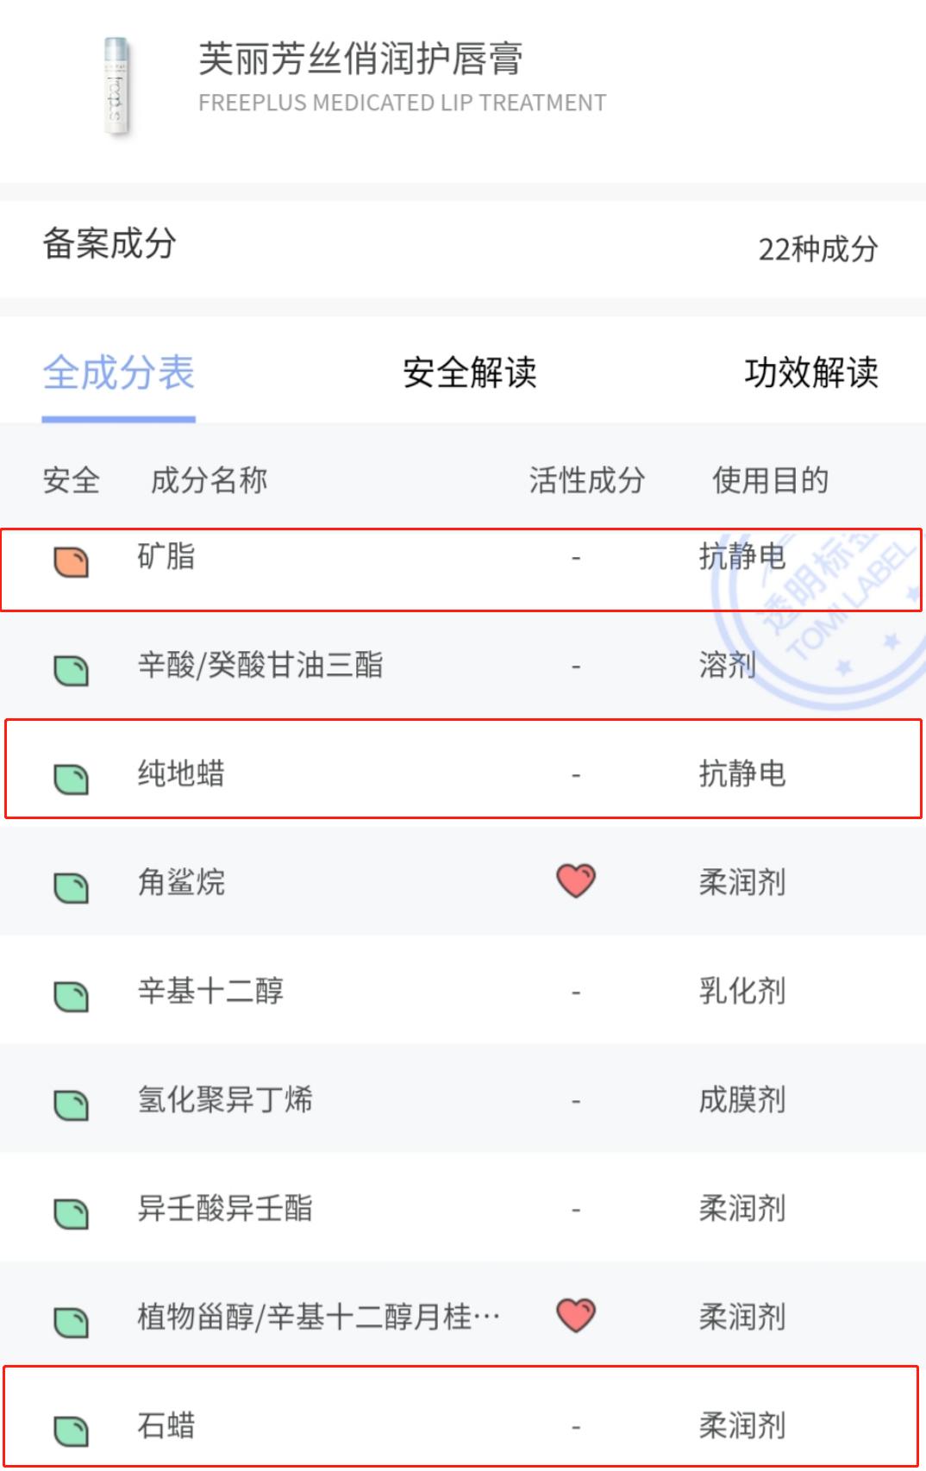This screenshot has height=1471, width=926.
Task: Select the green safety icon next to 纯地蜡
Action: (x=72, y=774)
